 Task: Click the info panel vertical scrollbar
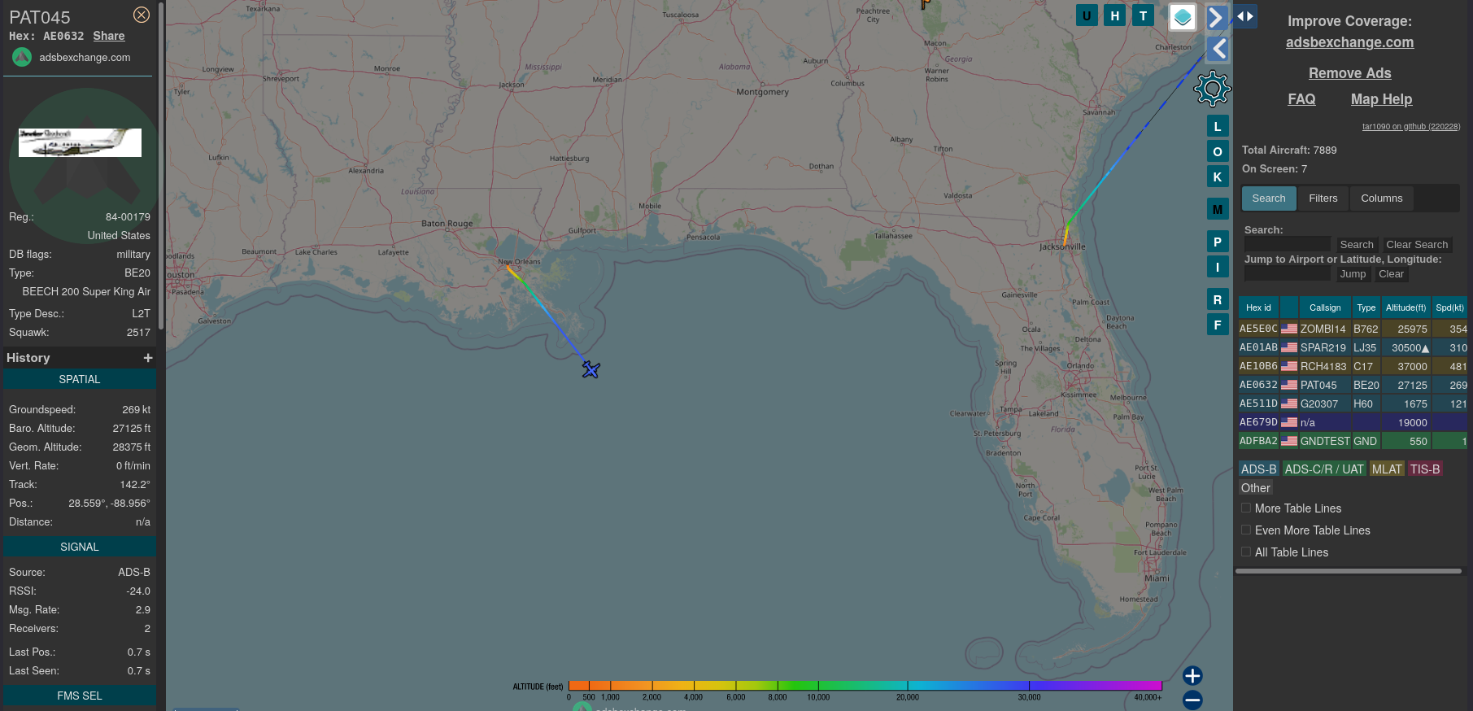click(161, 167)
